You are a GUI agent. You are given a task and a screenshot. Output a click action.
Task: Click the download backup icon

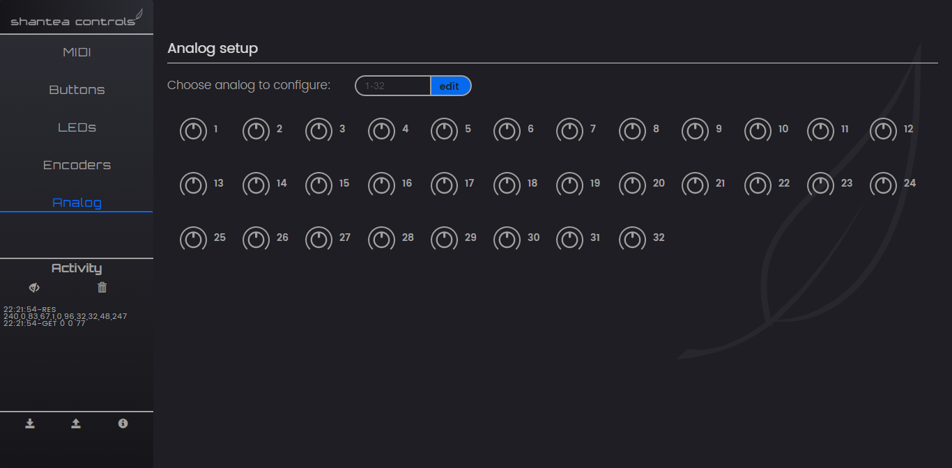(30, 423)
